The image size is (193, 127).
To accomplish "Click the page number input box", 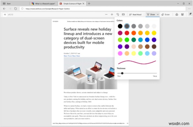I will [5, 15].
